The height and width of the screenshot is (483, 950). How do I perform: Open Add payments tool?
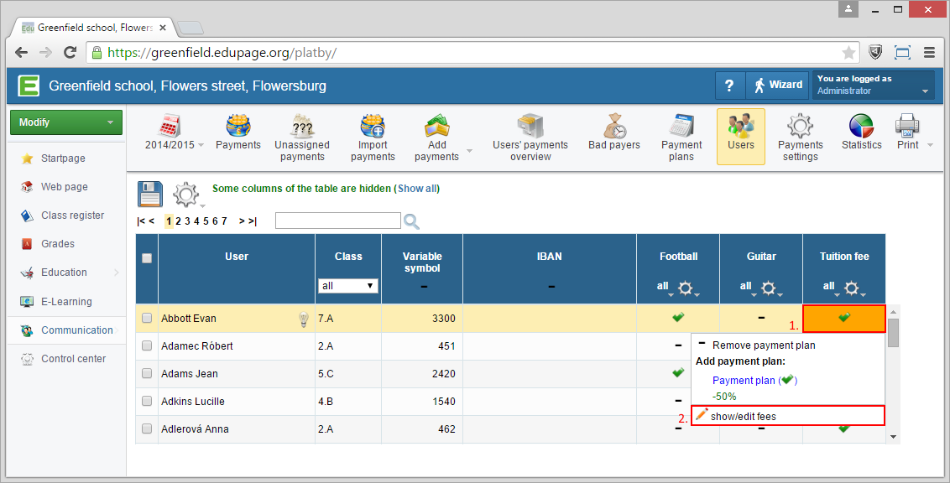437,138
